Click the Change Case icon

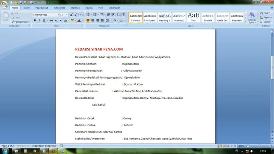pyautogui.click(x=66, y=21)
